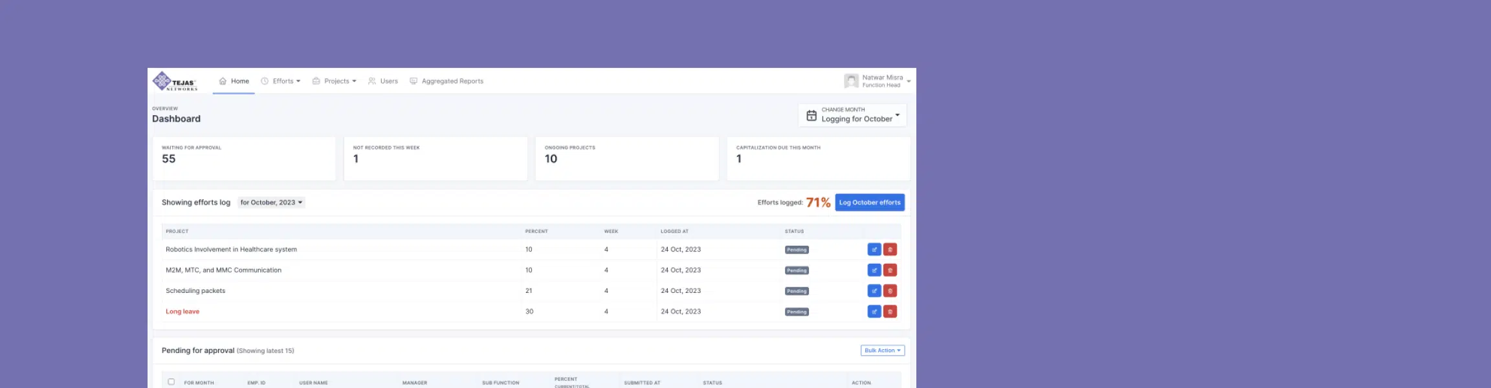The width and height of the screenshot is (1491, 388).
Task: Open the Bulk Action dropdown
Action: tap(882, 350)
